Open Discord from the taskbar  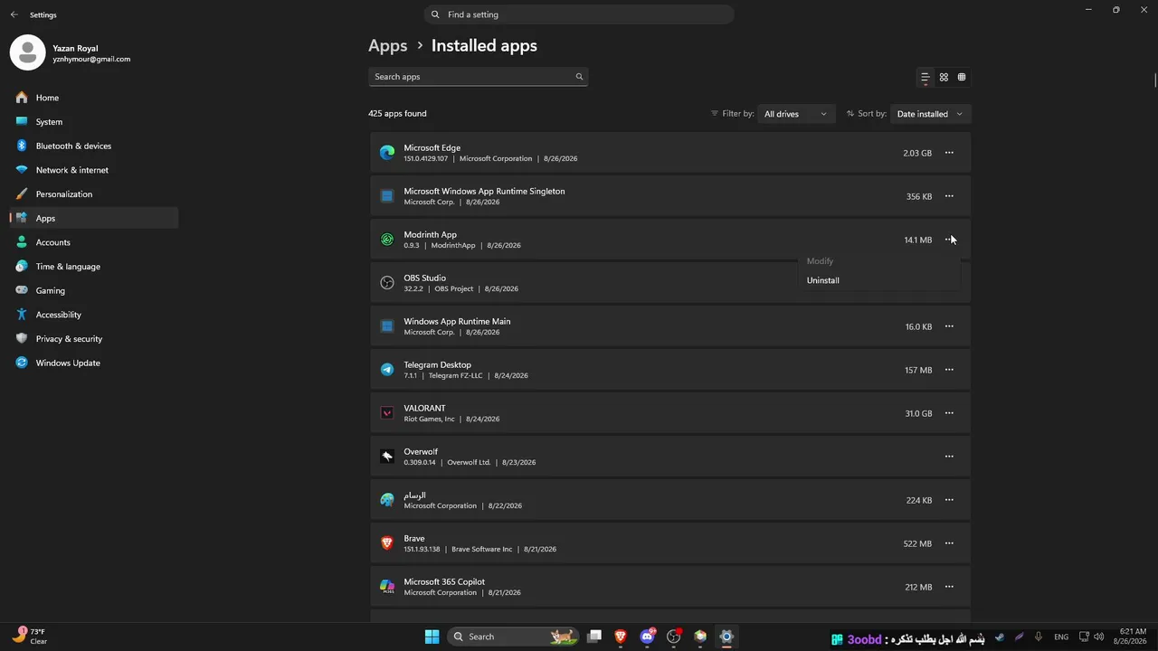[648, 637]
